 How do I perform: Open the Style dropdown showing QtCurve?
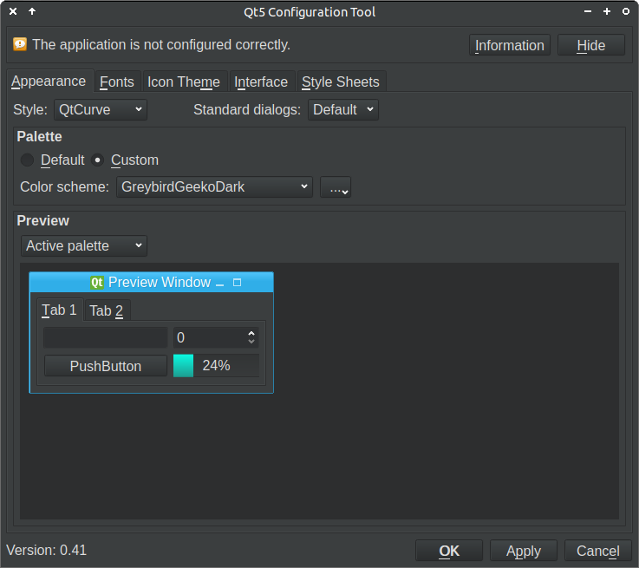coord(101,109)
